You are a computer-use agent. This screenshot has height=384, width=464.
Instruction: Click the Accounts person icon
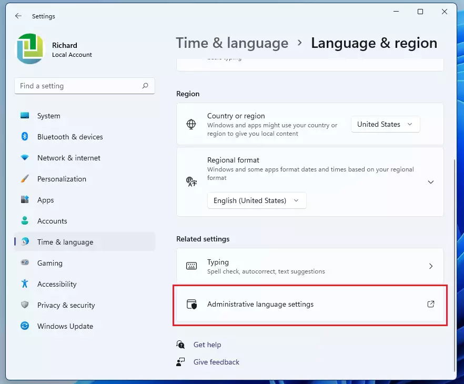point(25,221)
